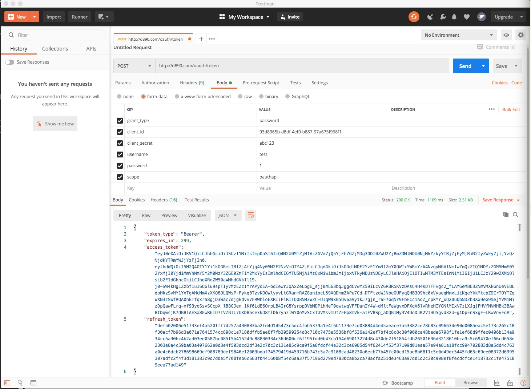
Task: Click the request URL input field
Action: point(302,66)
